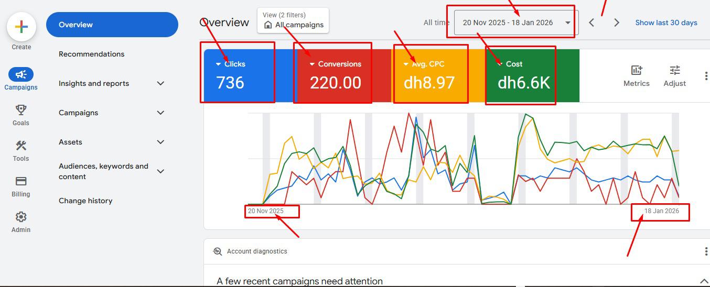Open the date range dropdown
Screen dimensions: 710x287
[516, 23]
